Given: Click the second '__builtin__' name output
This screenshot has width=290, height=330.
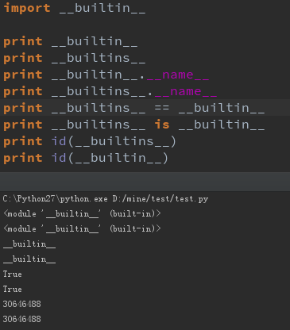Looking at the screenshot, I should click(29, 259).
